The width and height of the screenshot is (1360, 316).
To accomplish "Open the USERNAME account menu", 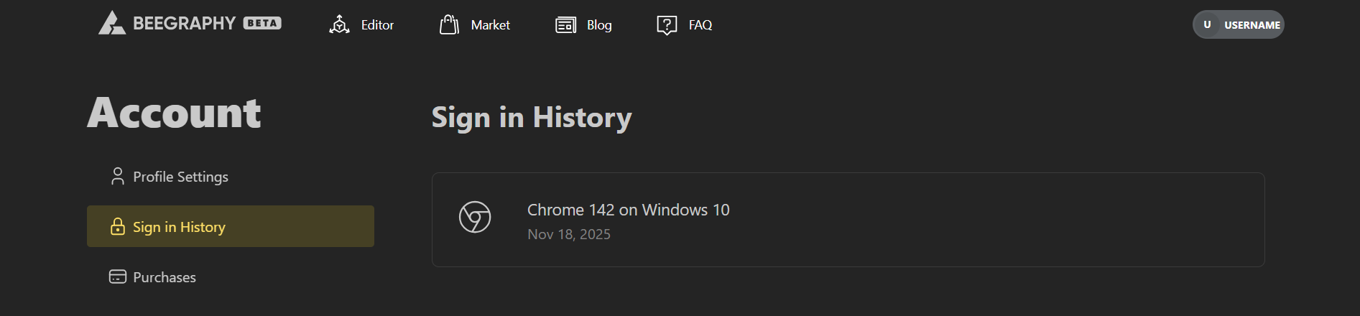I will click(x=1252, y=25).
